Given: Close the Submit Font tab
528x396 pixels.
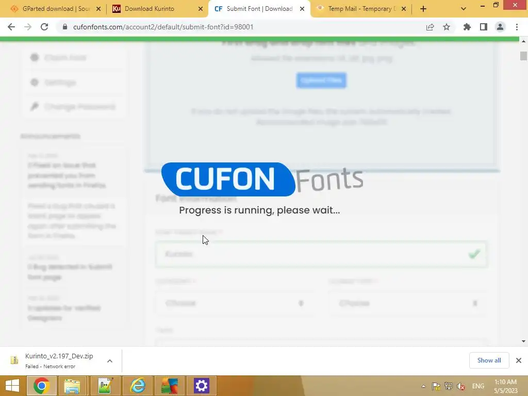Looking at the screenshot, I should coord(302,9).
